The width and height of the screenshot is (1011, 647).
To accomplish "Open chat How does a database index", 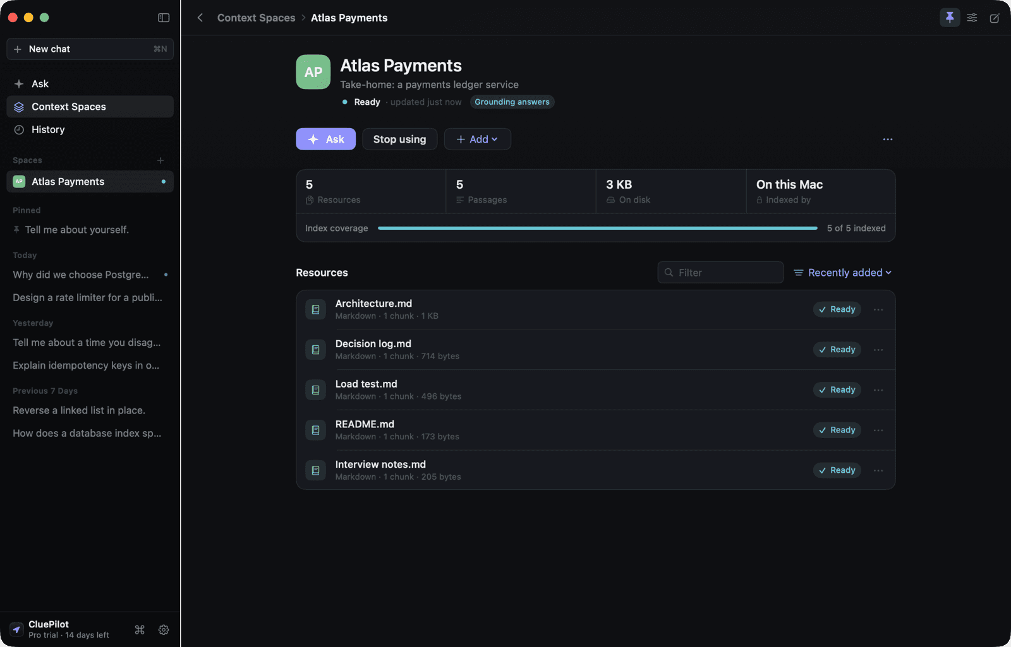I will 90,433.
